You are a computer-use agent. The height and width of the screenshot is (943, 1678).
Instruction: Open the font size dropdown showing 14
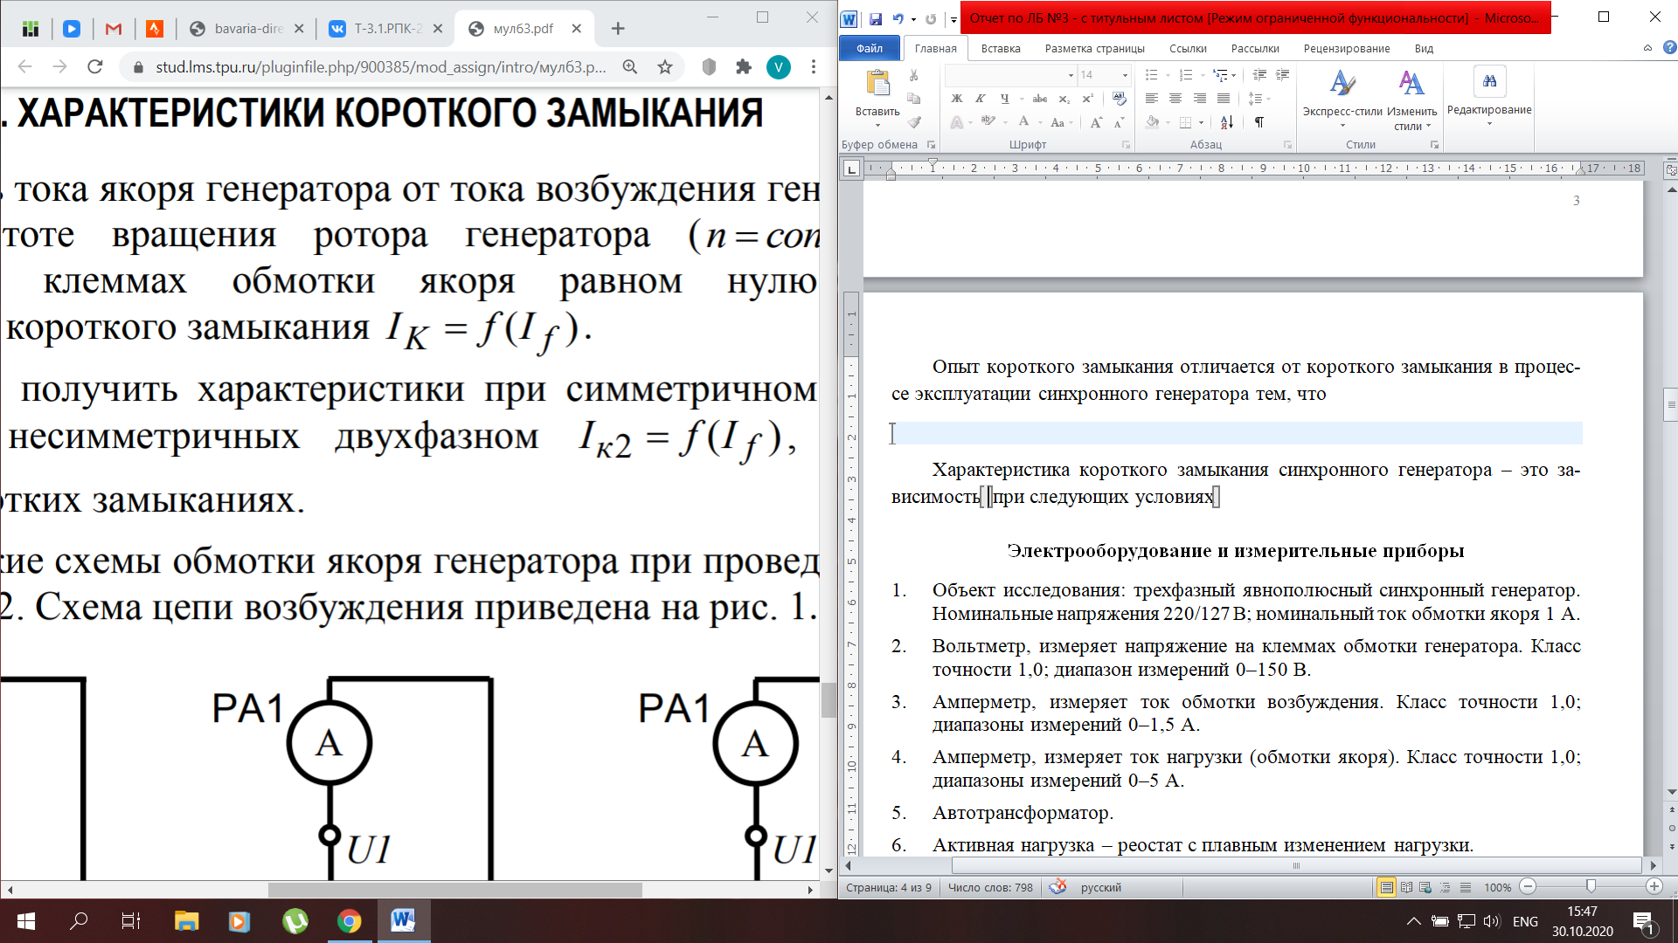tap(1125, 75)
